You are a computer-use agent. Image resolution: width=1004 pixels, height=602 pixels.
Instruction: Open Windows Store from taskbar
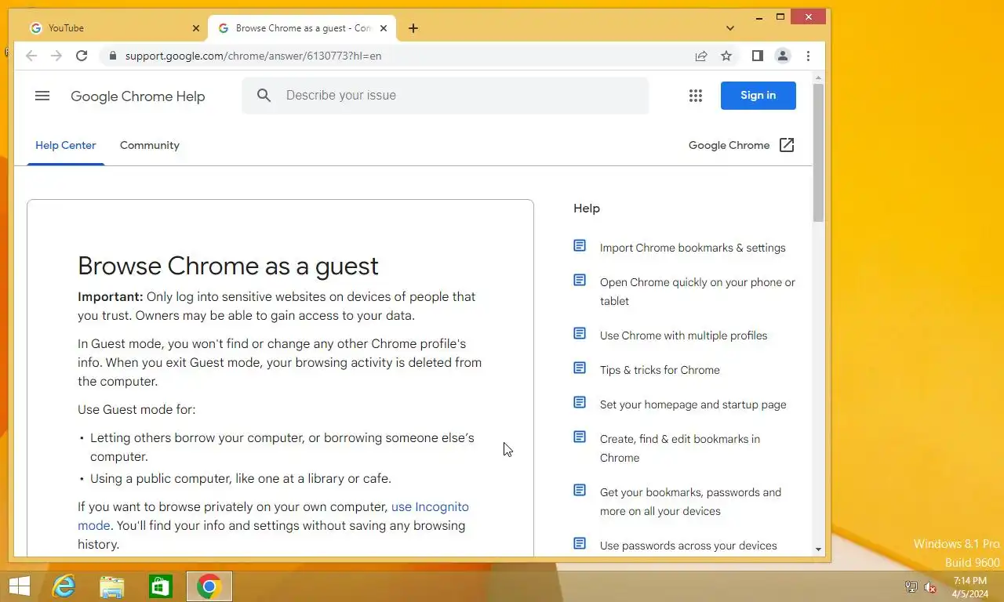coord(161,586)
